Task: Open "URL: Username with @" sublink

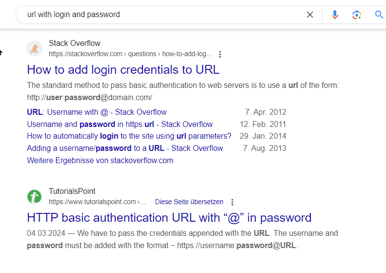Action: pos(97,112)
